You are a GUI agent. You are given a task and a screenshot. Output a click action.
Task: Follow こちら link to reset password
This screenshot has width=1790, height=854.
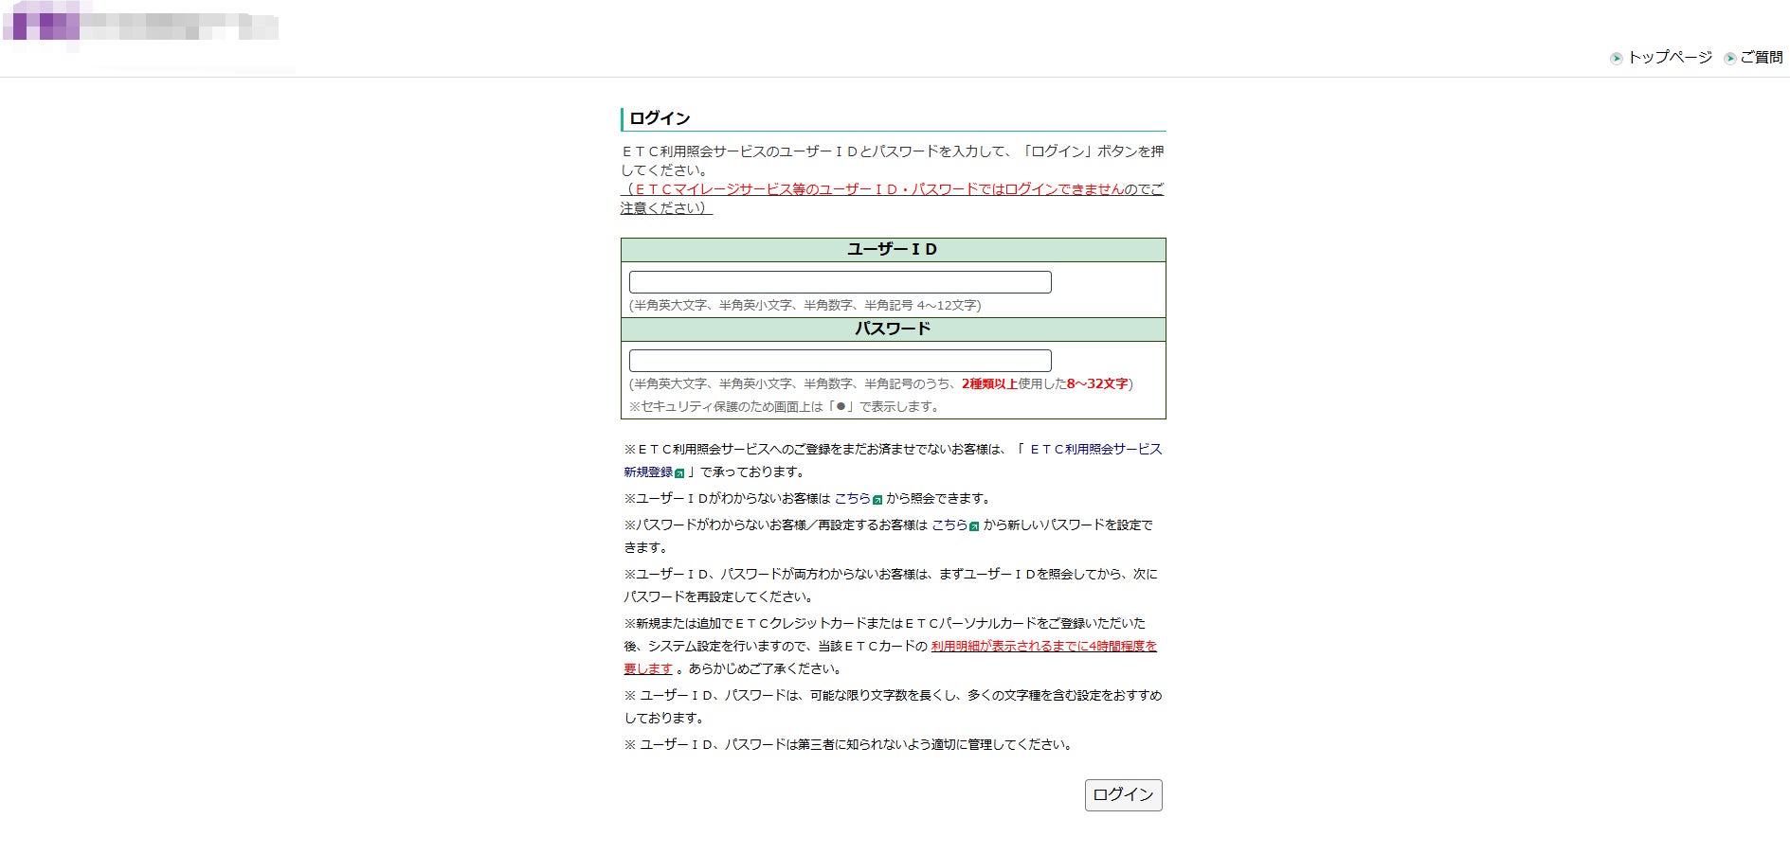tap(949, 525)
